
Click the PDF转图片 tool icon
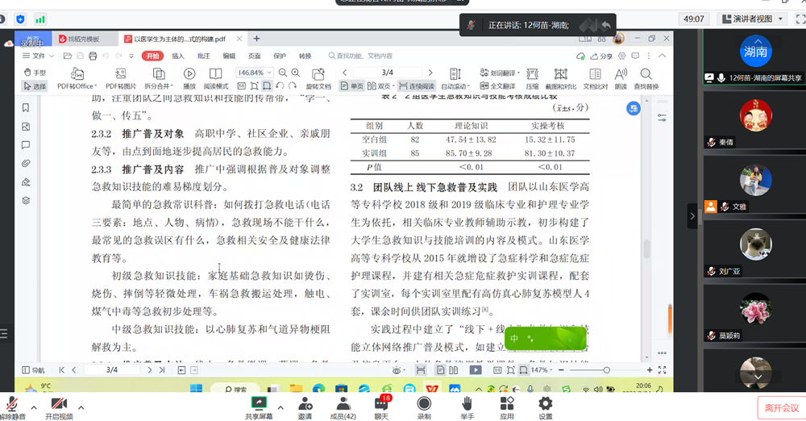(121, 74)
